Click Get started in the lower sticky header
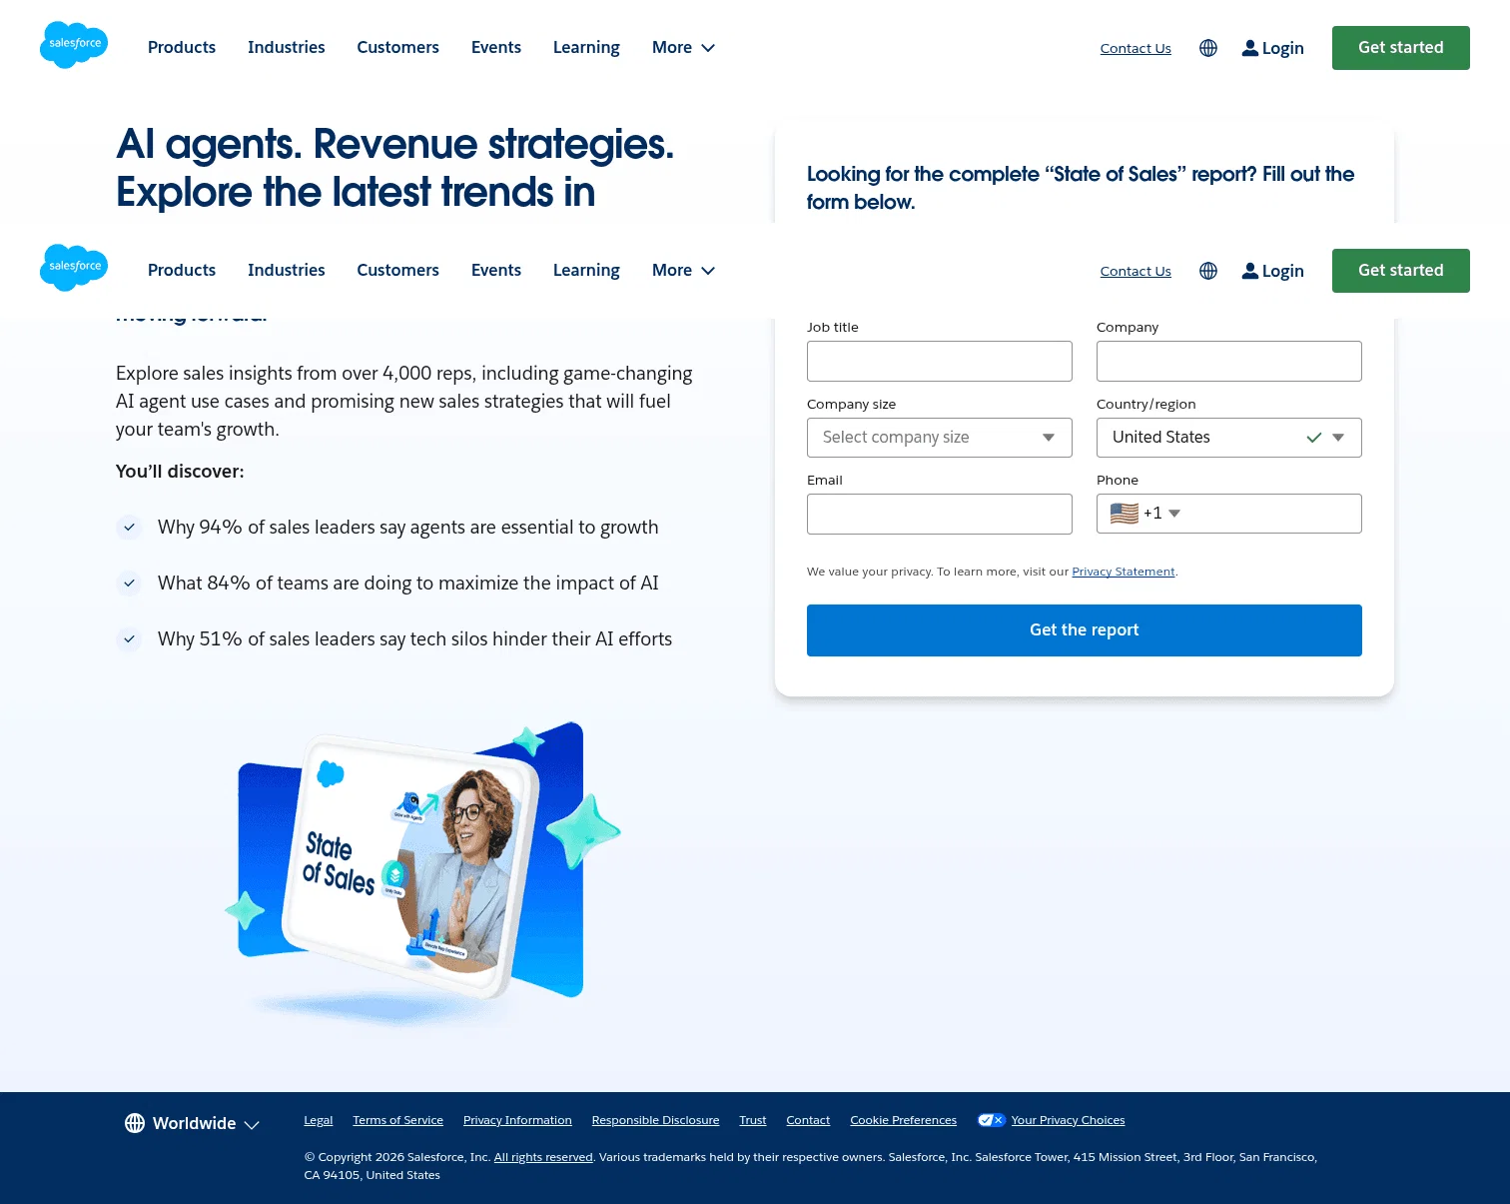 coord(1401,271)
